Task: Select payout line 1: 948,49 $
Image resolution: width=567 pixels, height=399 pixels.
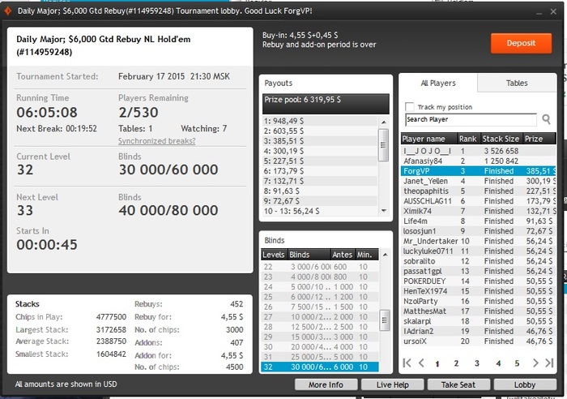Action: coord(320,121)
